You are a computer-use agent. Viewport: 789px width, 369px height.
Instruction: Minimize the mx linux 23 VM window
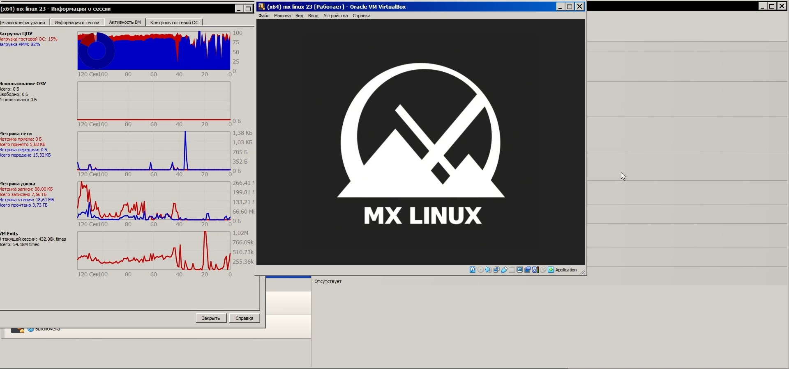(561, 7)
